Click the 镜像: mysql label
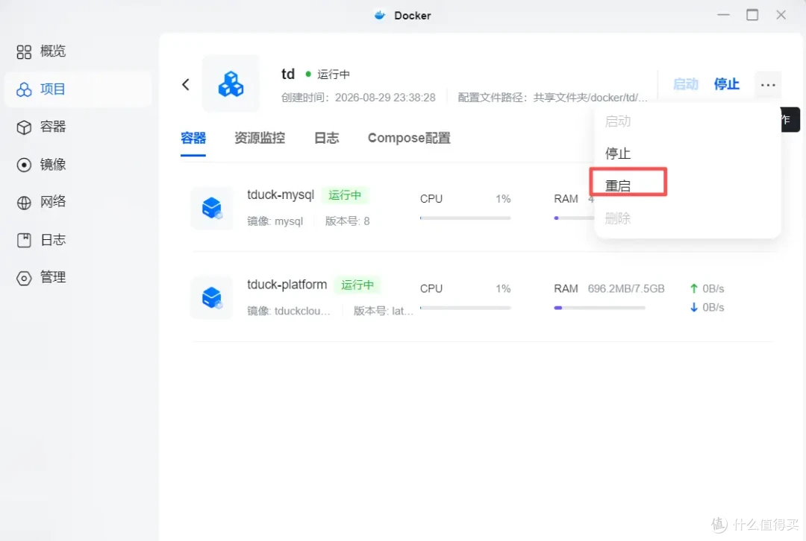Screen dimensions: 806x541 pos(275,221)
